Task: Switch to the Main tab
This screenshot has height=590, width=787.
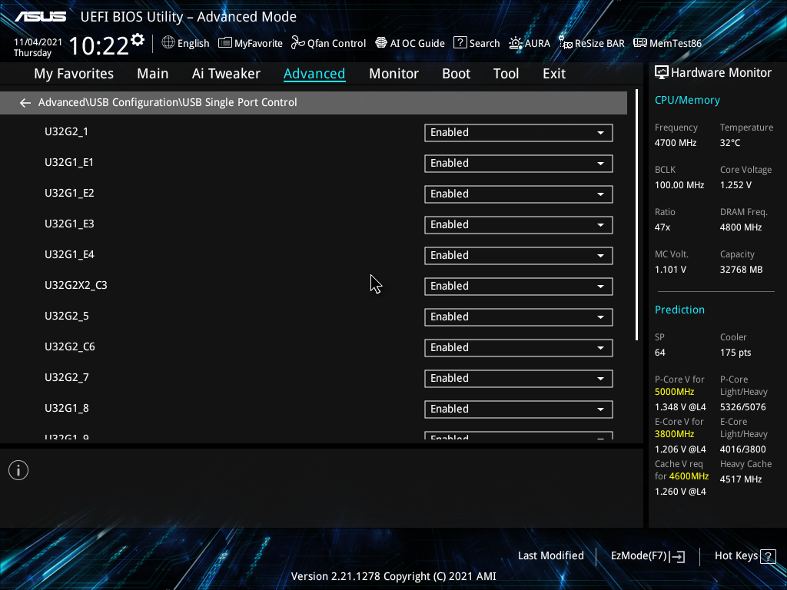Action: pyautogui.click(x=153, y=74)
